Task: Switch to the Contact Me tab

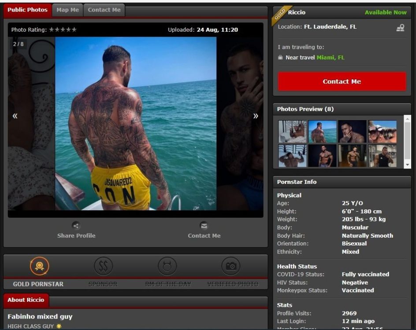Action: [x=104, y=10]
